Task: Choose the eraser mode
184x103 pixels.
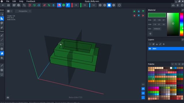Action: 2,27
